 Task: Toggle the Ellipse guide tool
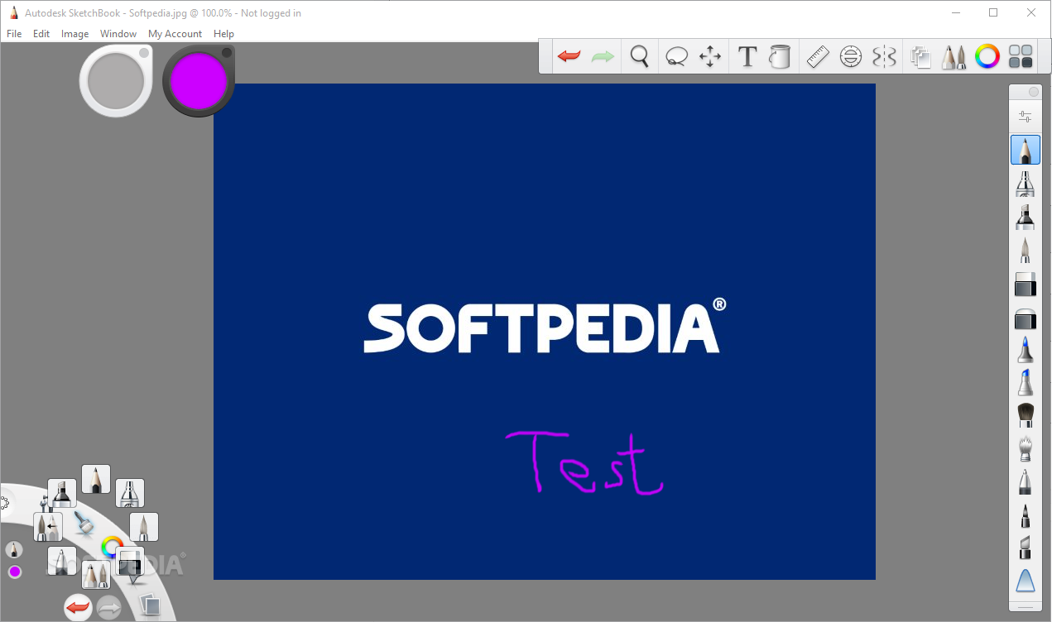click(x=851, y=56)
